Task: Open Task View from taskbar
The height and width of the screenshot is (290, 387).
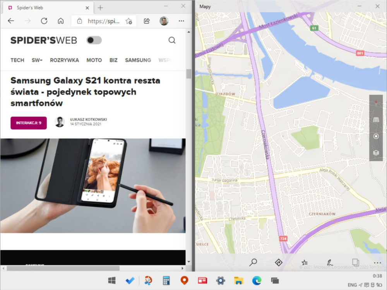Action: coord(275,280)
